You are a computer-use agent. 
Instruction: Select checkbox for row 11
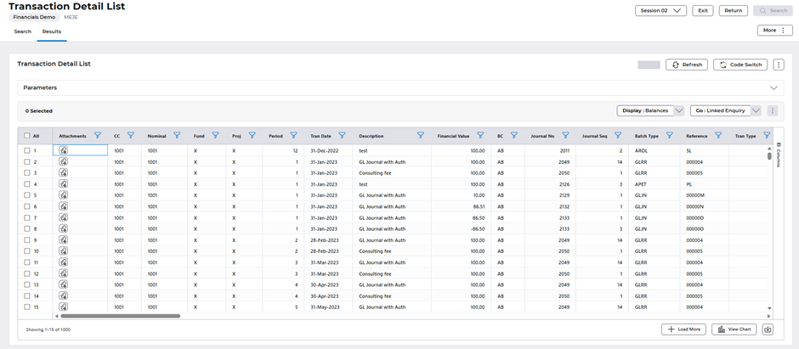(27, 262)
